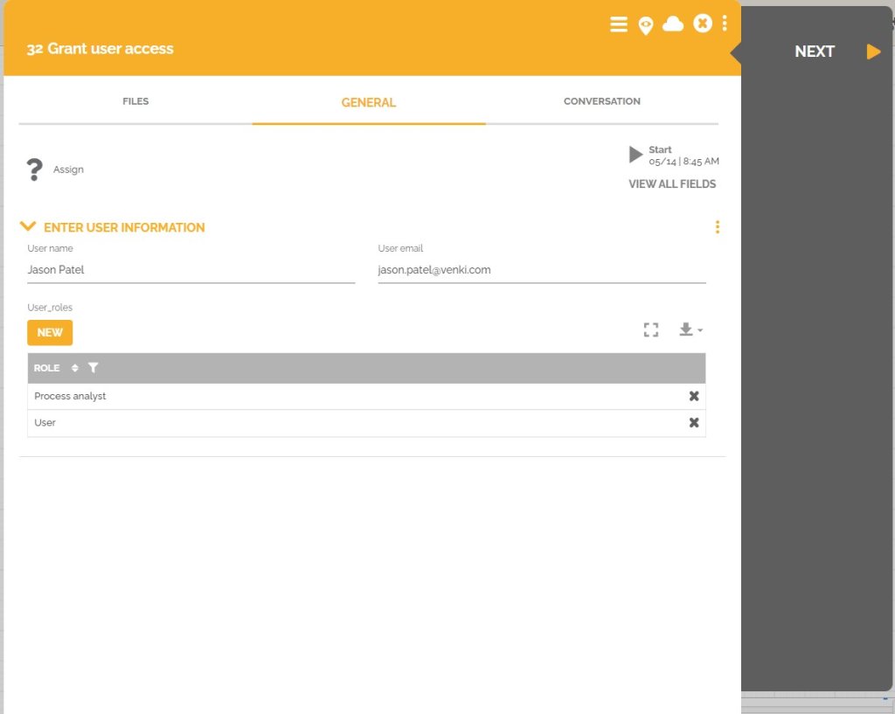
Task: Download the User_roles table data
Action: pos(685,329)
